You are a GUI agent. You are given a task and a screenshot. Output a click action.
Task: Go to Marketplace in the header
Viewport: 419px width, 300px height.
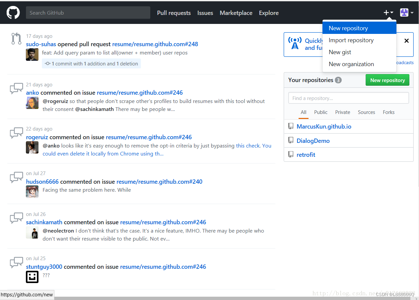pos(236,13)
